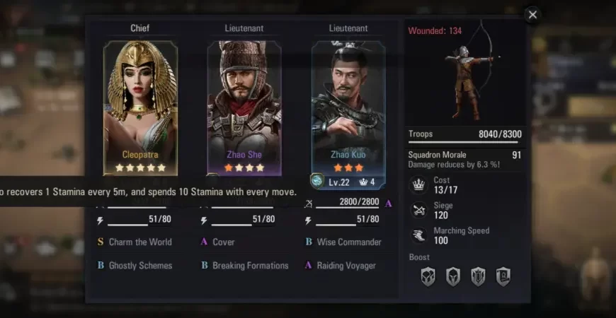Open Cleopatra's hero portrait card
This screenshot has height=318, width=616.
pos(140,108)
